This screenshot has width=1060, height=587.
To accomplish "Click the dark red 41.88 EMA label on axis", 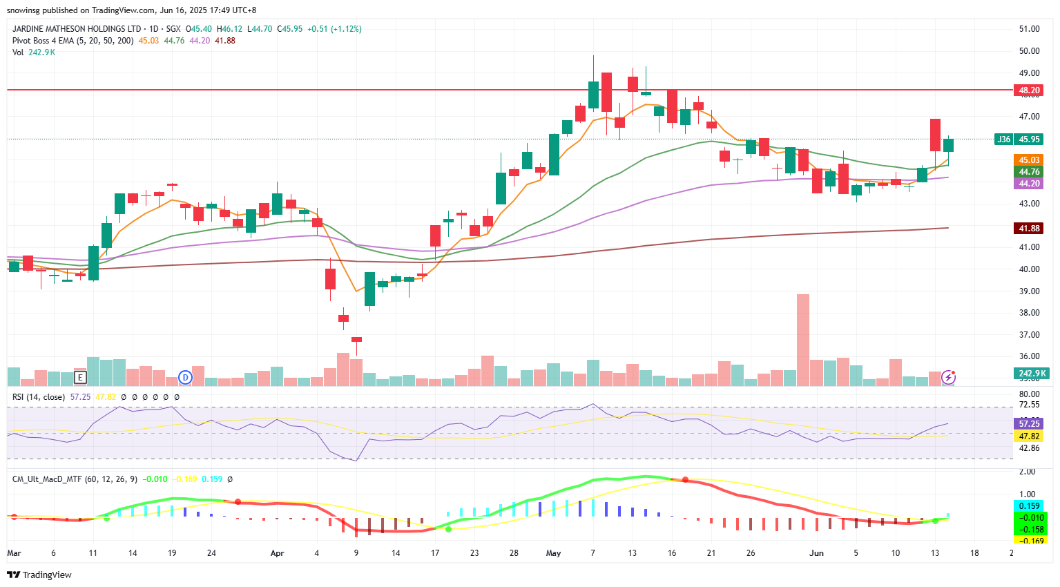I will [x=1029, y=229].
